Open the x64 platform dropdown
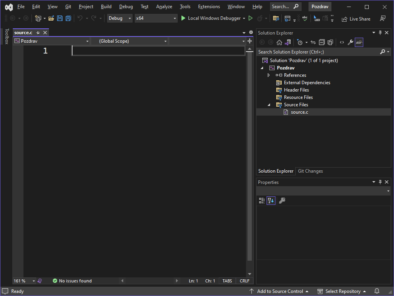This screenshot has height=296, width=394. coord(156,18)
